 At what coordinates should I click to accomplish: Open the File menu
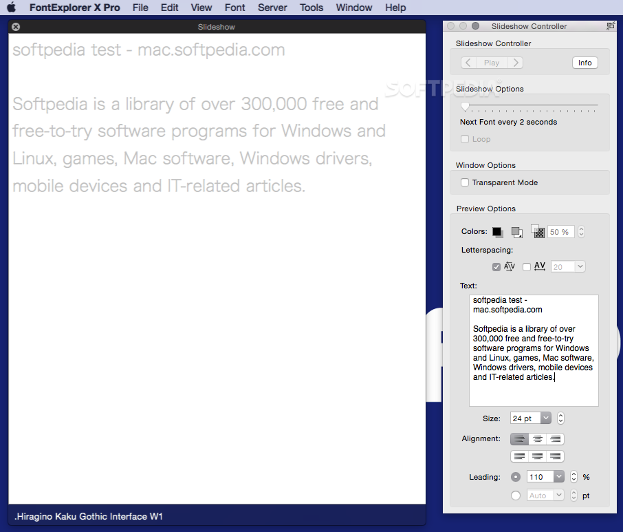[140, 8]
